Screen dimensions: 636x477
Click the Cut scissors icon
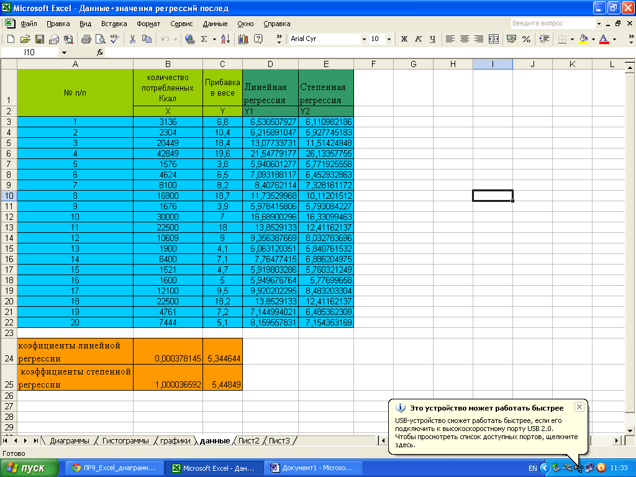[132, 39]
